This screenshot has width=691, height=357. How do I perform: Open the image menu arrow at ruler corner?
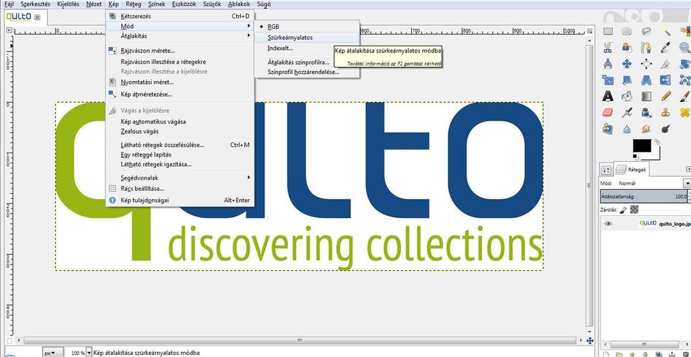click(x=9, y=31)
